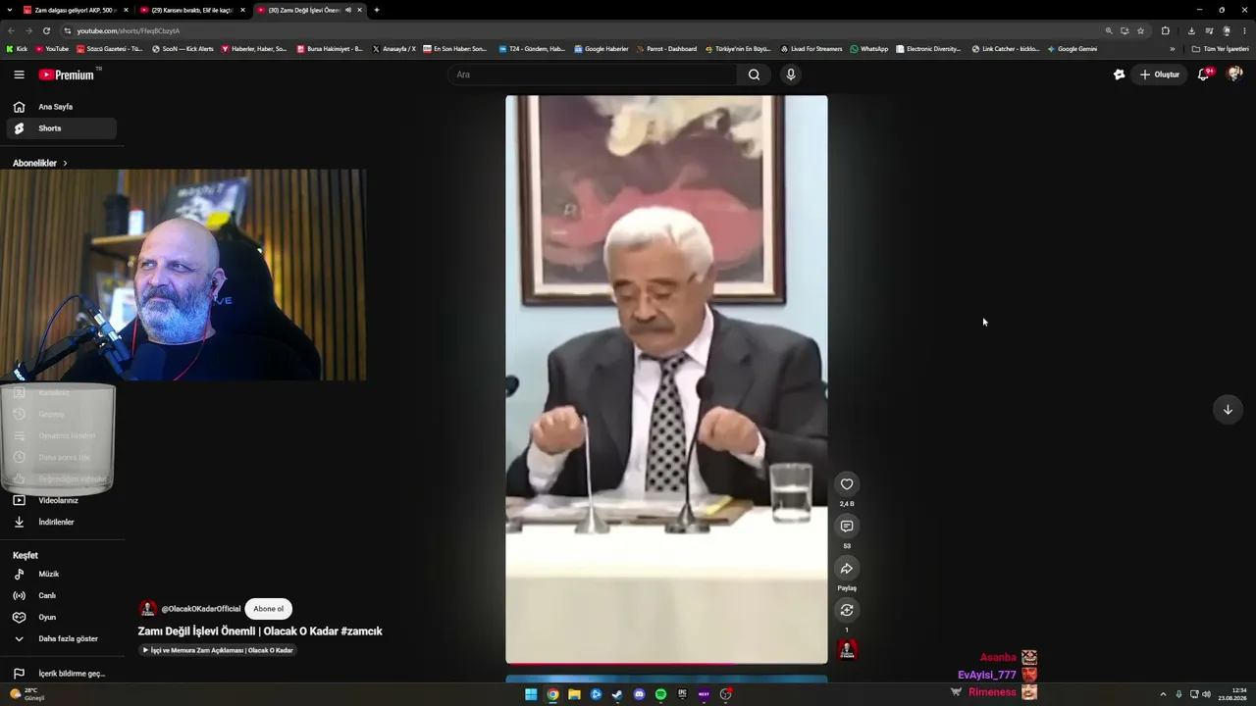Start voice search with the microphone
Screen dimensions: 1256x706
791,75
